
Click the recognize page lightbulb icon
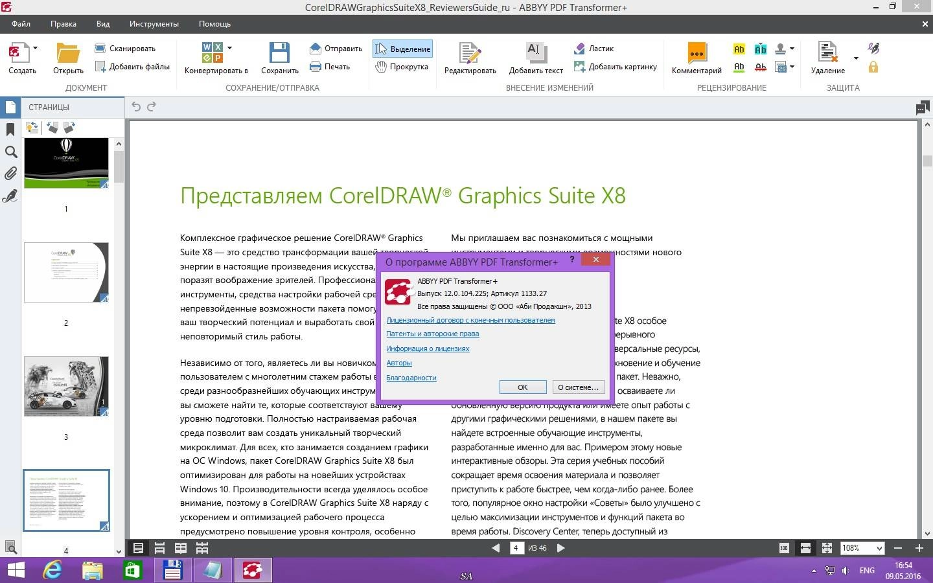click(32, 128)
